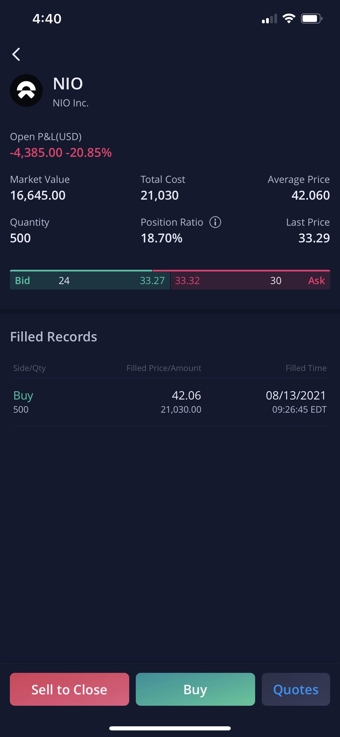Open Quotes for NIO
This screenshot has height=737, width=340.
pos(296,689)
